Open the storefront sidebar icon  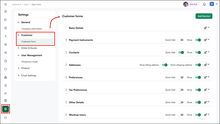click(x=6, y=100)
